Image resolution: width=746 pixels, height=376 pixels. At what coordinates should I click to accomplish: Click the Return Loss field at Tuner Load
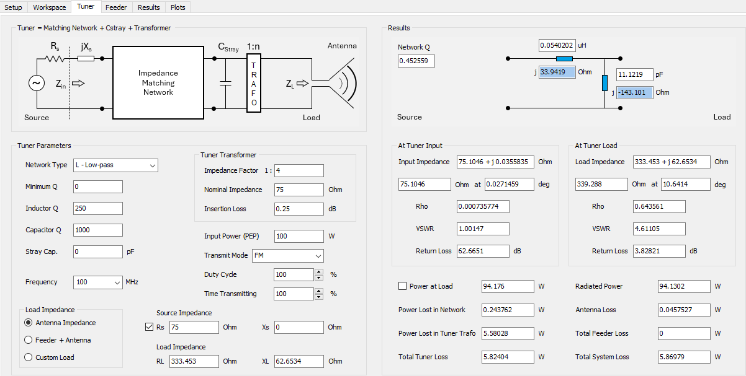tap(659, 251)
